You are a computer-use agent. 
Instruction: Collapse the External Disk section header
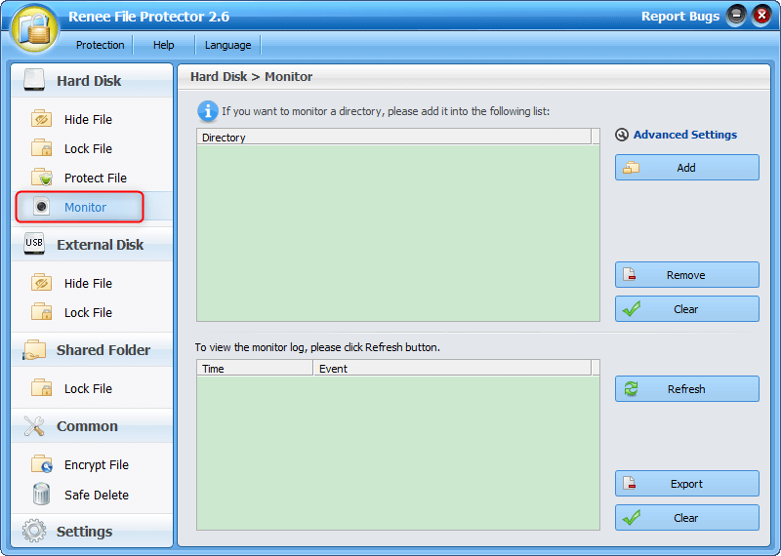(100, 245)
